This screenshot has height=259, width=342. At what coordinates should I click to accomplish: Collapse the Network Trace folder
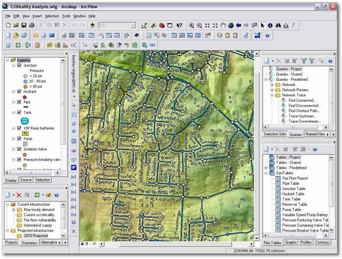tap(272, 95)
